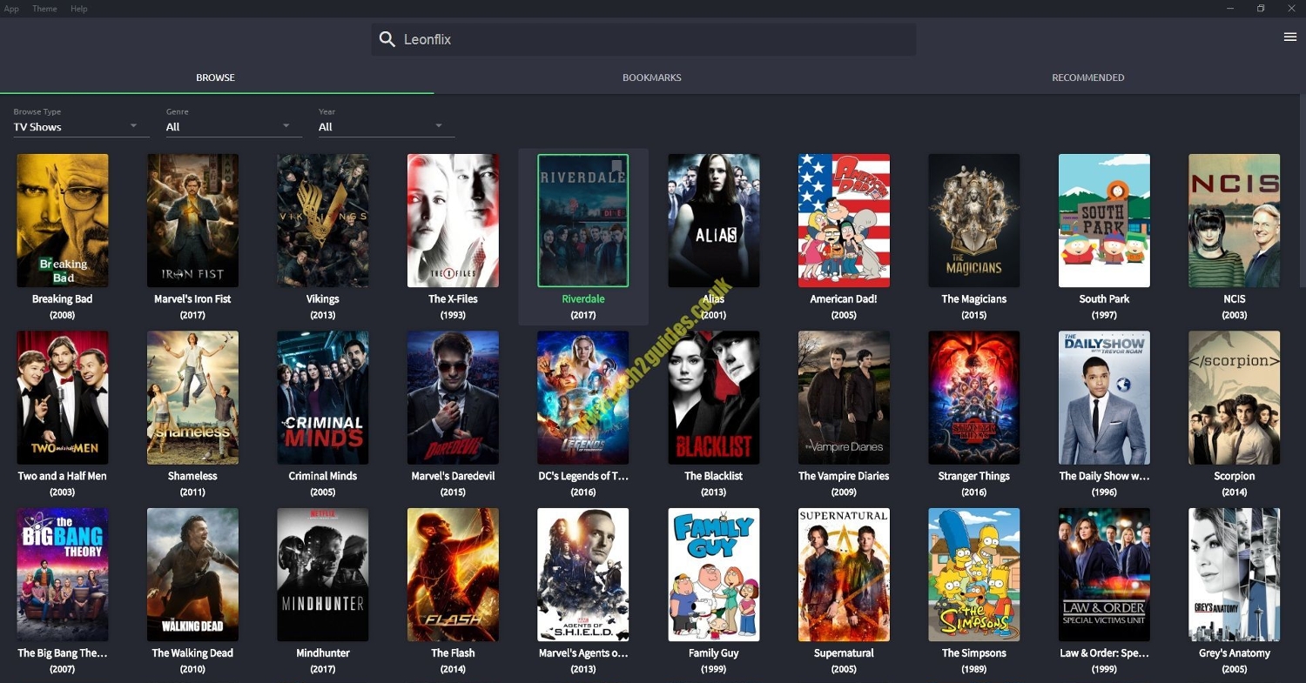Click the "Mindhunter" title text
Screen dimensions: 1306x683
pyautogui.click(x=323, y=653)
